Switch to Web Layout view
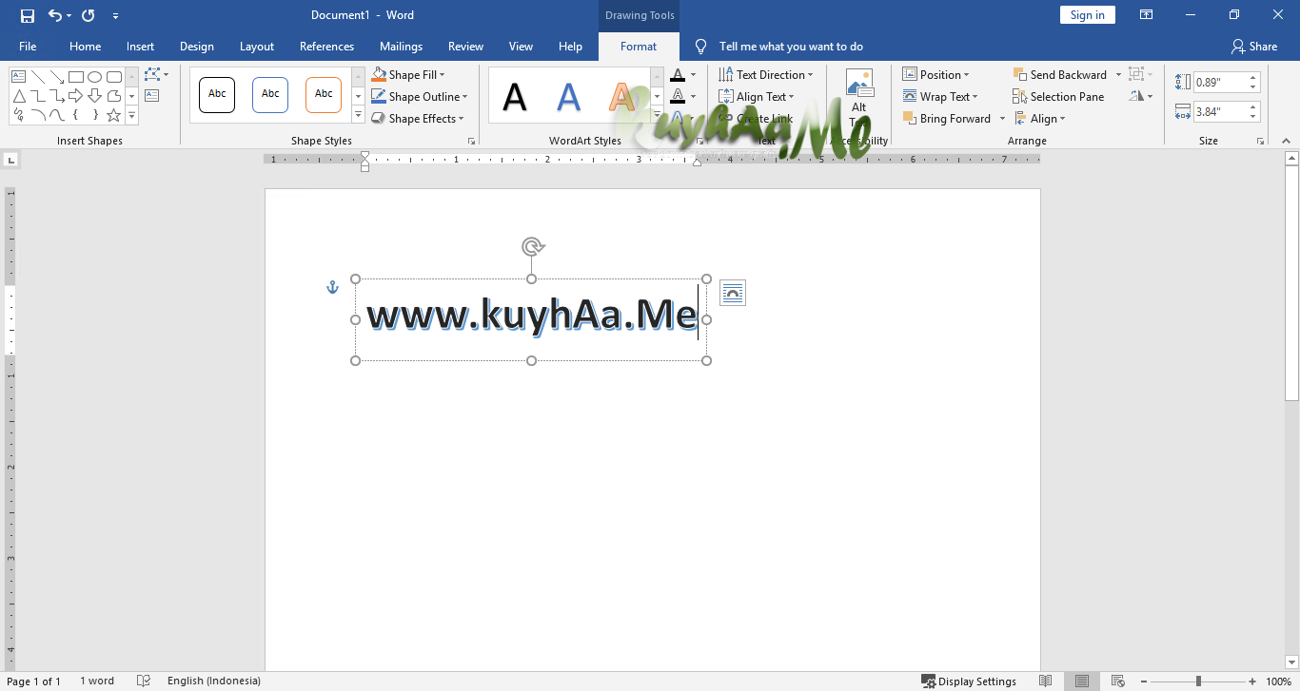This screenshot has height=691, width=1300. pyautogui.click(x=1117, y=681)
